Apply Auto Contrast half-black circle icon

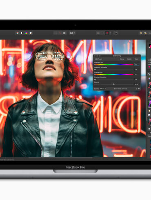point(22,33)
